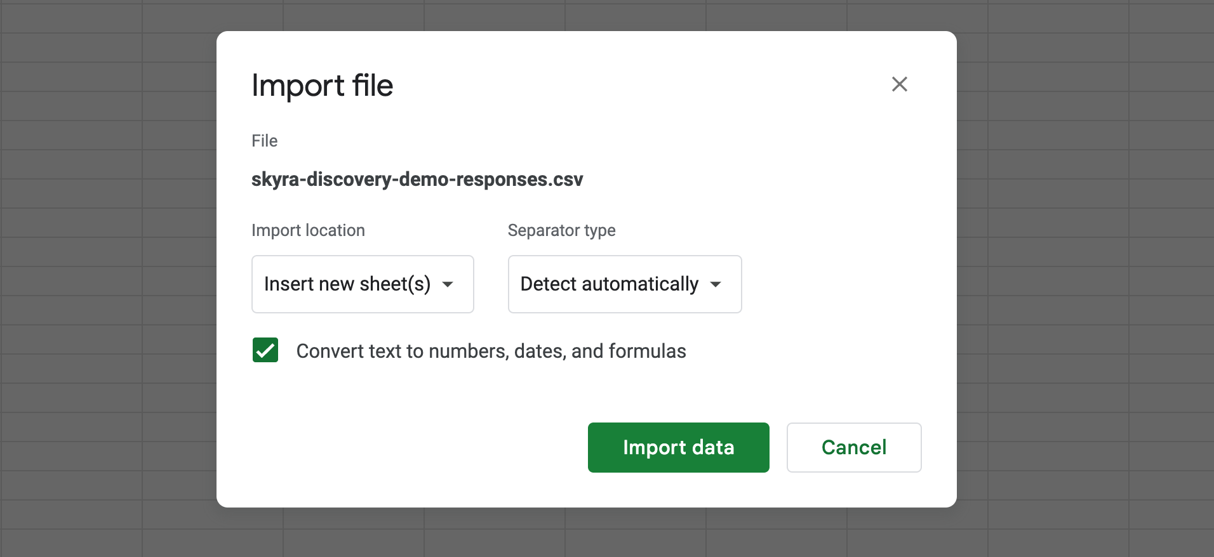Click the Separator type label

(x=561, y=230)
